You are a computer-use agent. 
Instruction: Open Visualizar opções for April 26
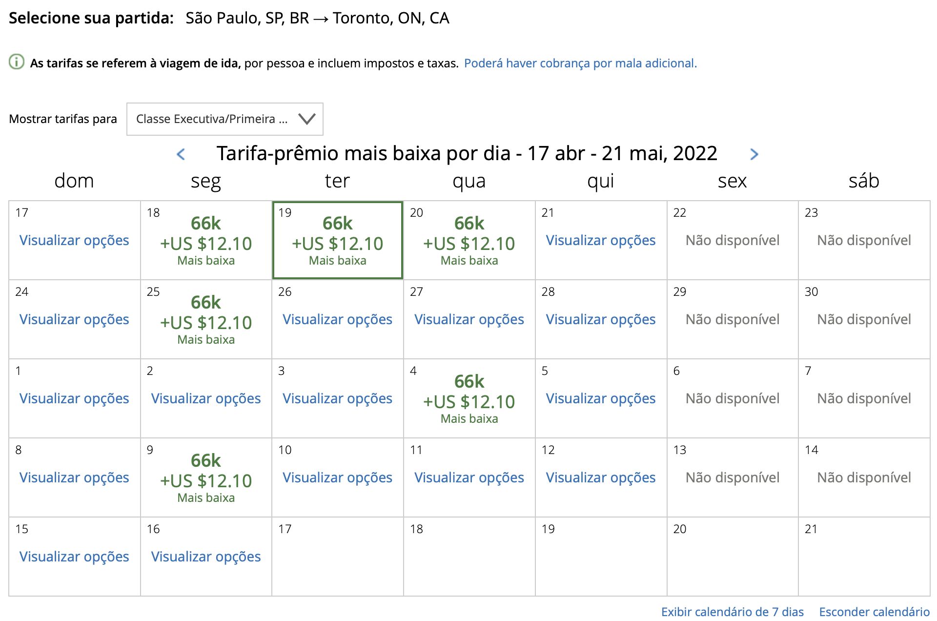(x=338, y=319)
